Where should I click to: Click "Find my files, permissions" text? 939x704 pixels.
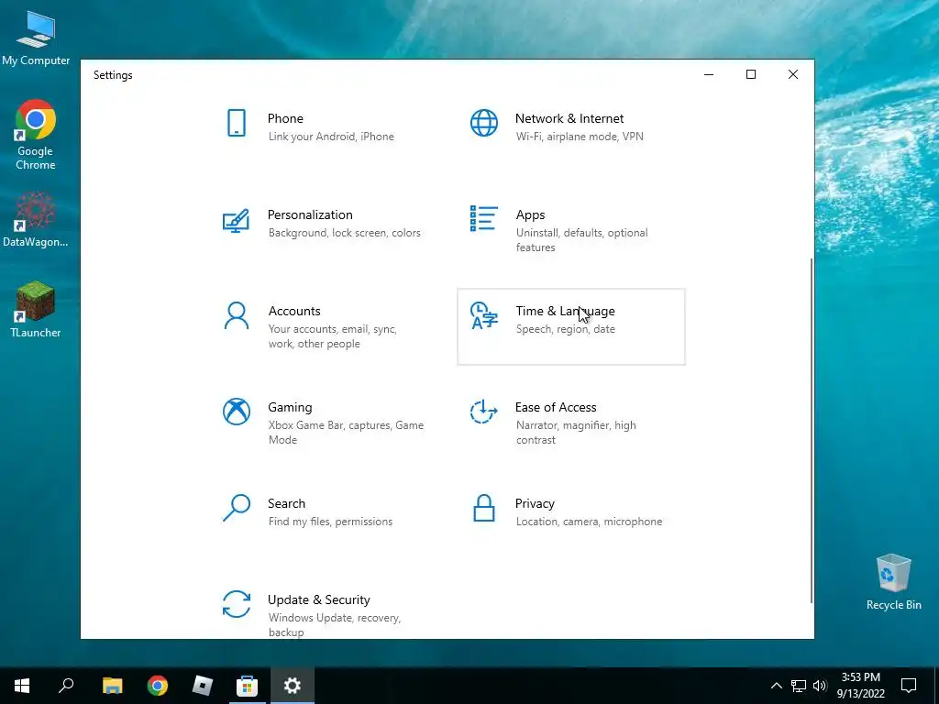click(x=330, y=522)
